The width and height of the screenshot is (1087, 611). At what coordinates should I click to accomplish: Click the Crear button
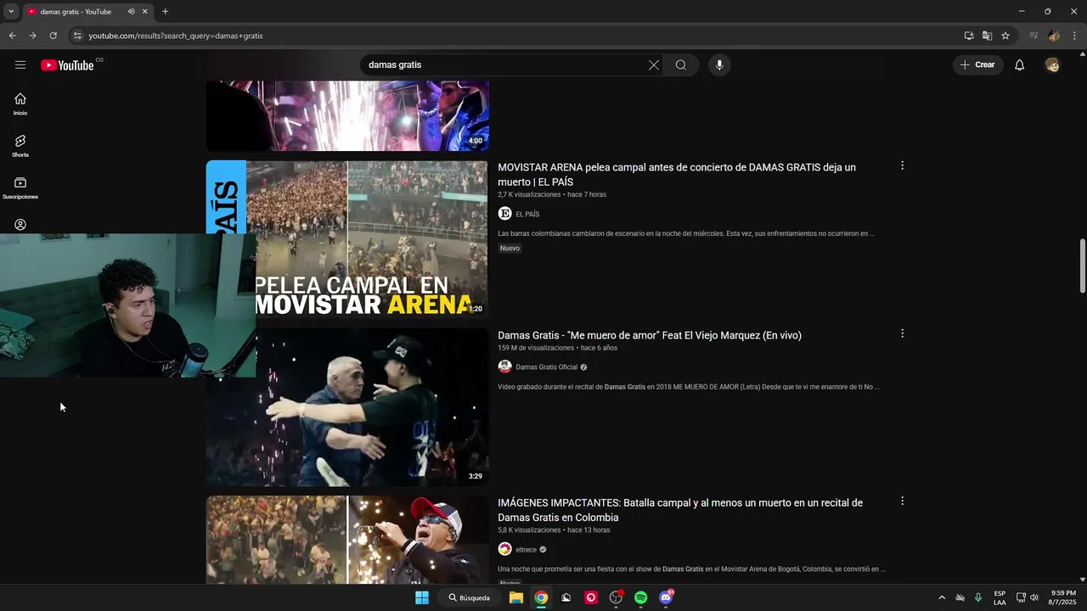click(978, 65)
